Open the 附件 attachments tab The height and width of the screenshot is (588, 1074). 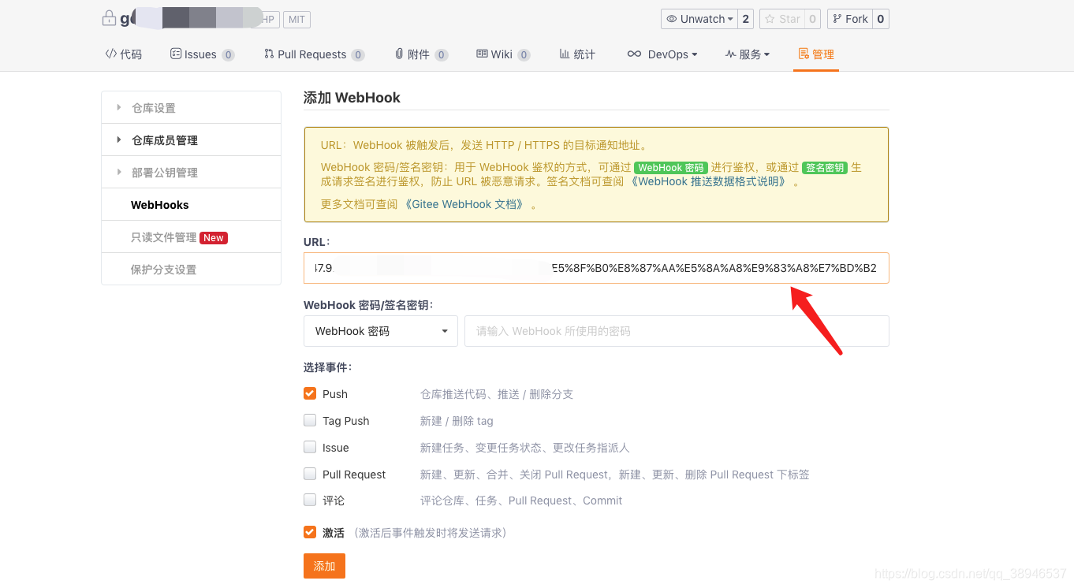click(x=421, y=54)
